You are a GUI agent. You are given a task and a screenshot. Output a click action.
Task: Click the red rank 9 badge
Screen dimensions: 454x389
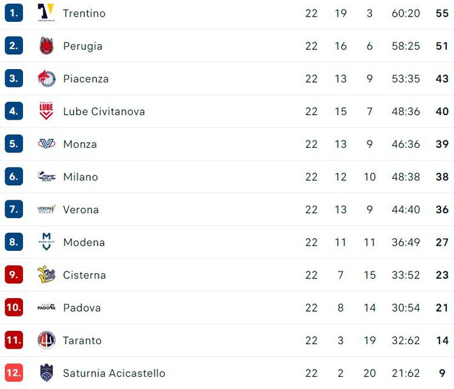tap(14, 275)
